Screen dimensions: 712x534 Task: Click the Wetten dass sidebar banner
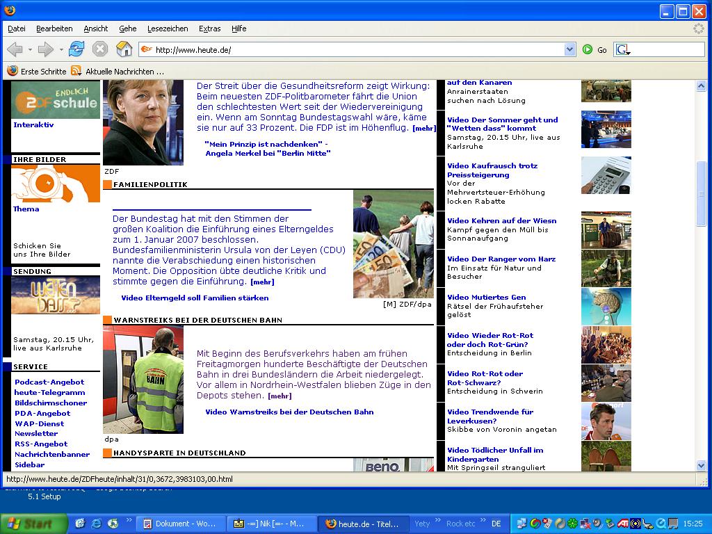point(56,295)
